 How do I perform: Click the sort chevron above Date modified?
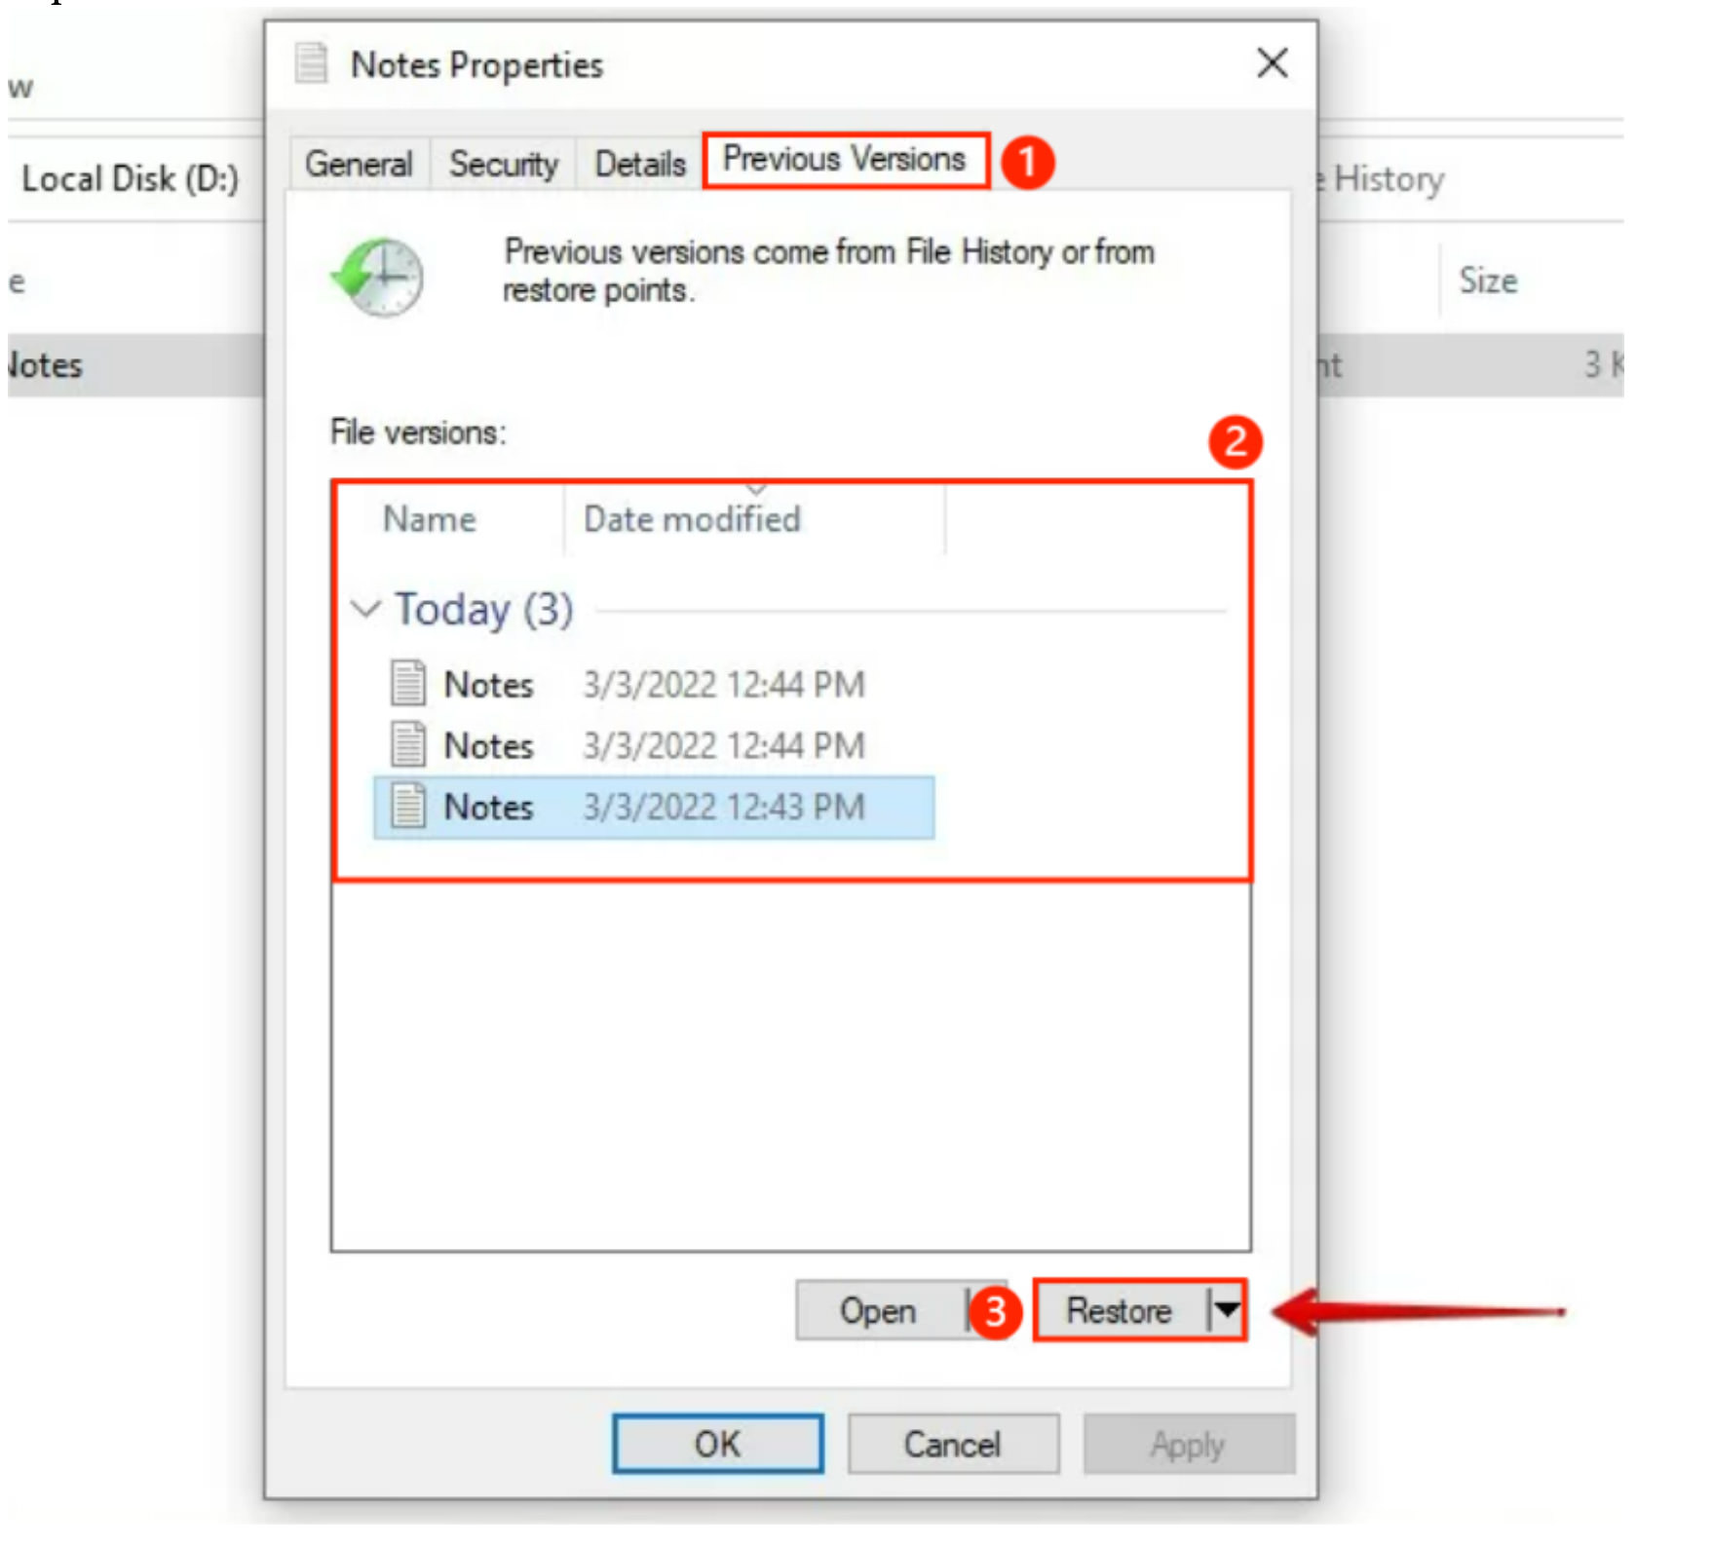click(x=755, y=490)
